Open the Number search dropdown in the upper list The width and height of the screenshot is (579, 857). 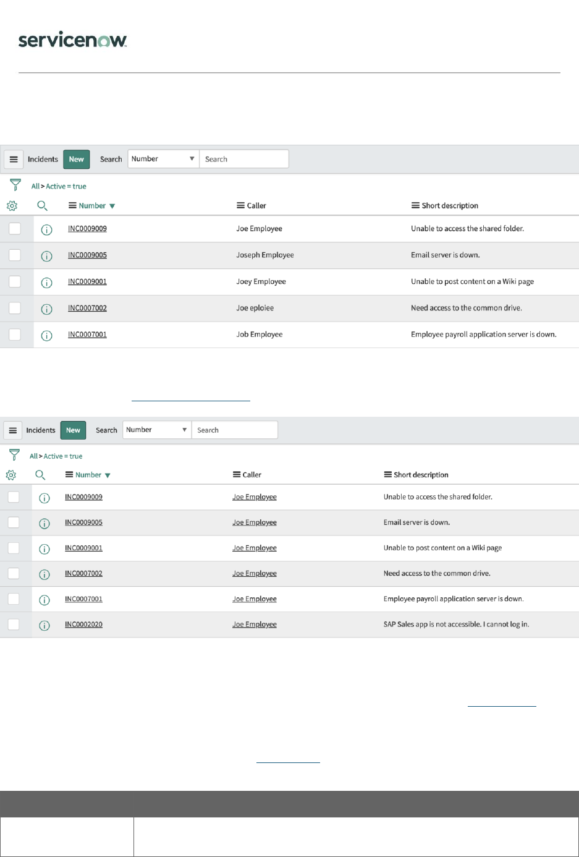tap(163, 159)
